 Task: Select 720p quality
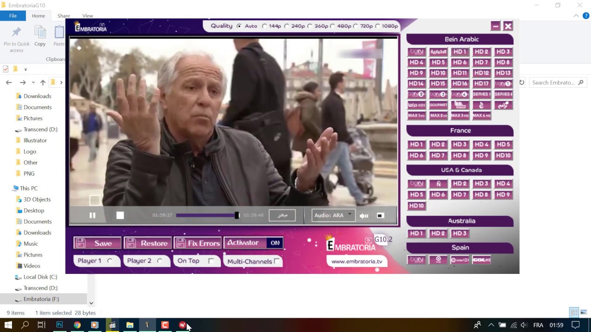pos(355,26)
